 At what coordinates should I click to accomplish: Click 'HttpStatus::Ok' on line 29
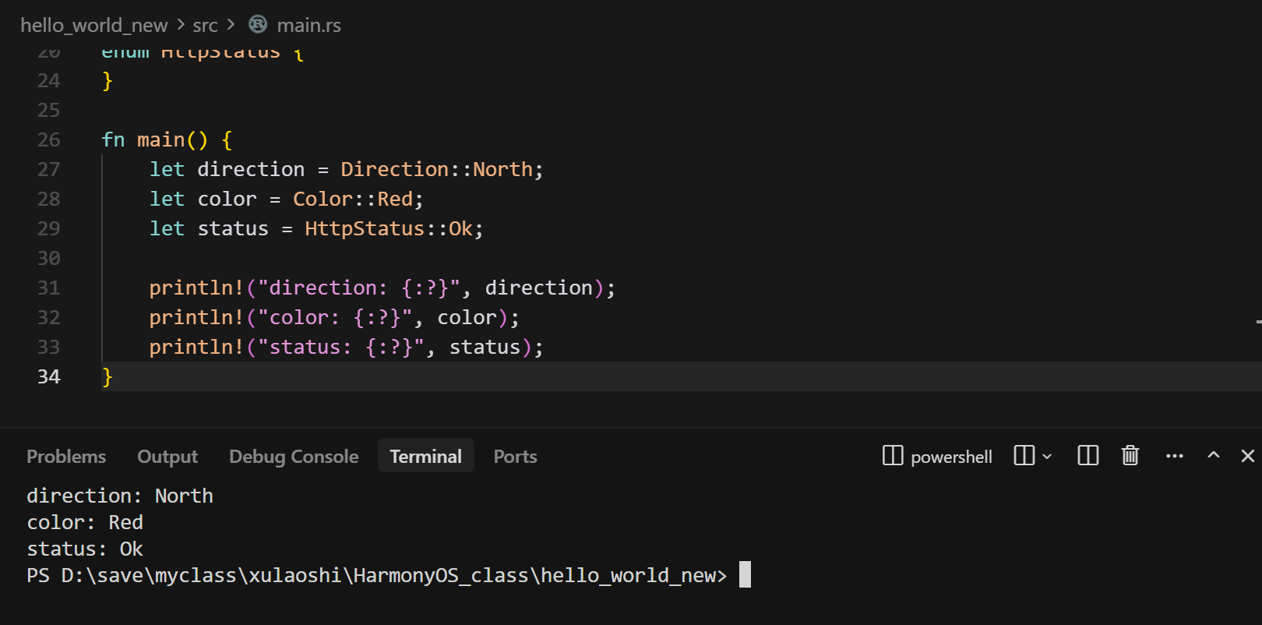click(x=389, y=229)
